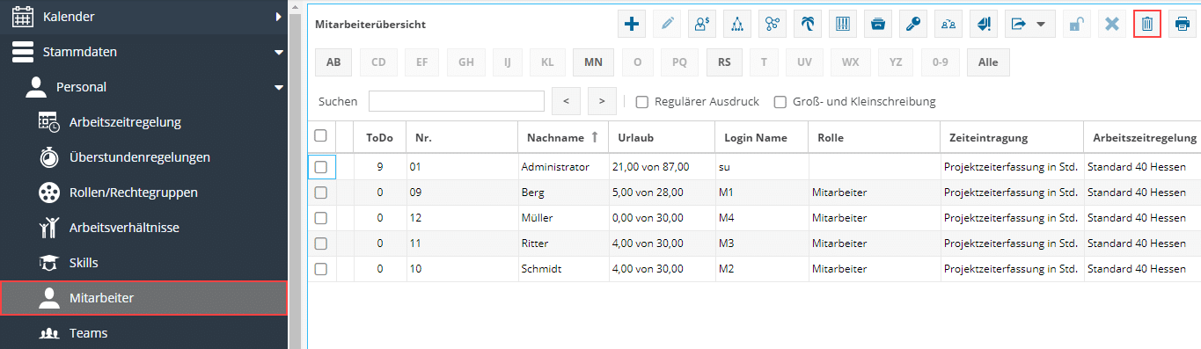Image resolution: width=1201 pixels, height=349 pixels.
Task: Click the person with dollar sign icon
Action: point(701,25)
